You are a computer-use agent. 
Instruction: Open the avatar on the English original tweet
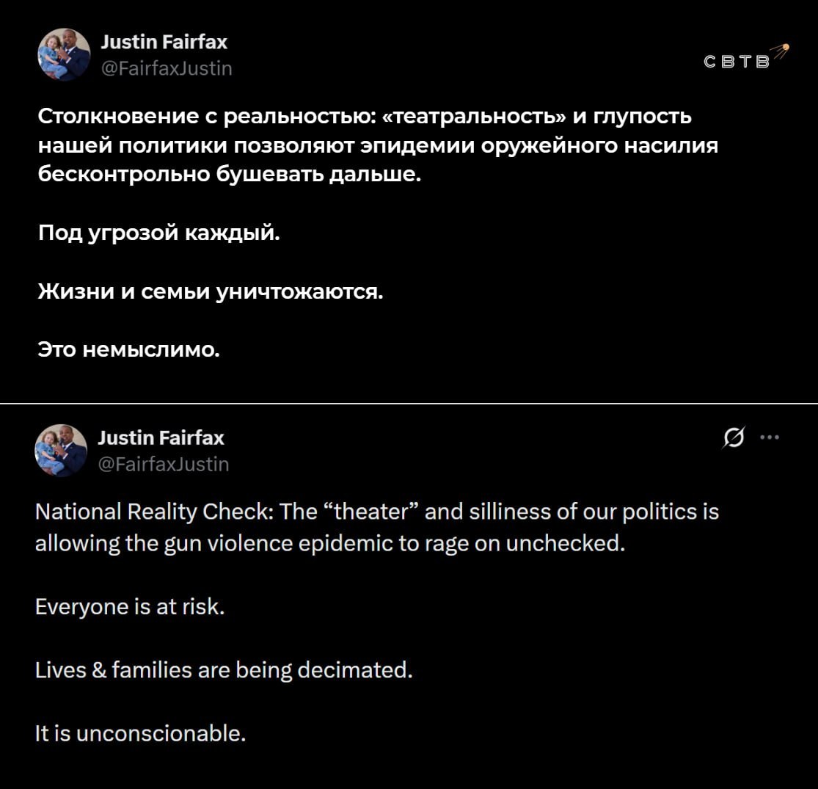coord(61,450)
